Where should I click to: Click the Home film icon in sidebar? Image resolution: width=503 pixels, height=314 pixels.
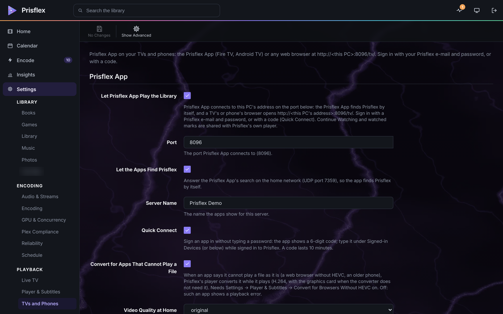tap(10, 31)
